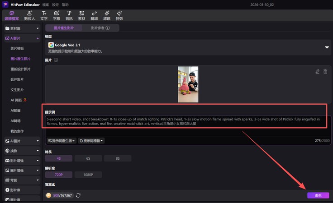Select the 8S duration option

click(117, 158)
